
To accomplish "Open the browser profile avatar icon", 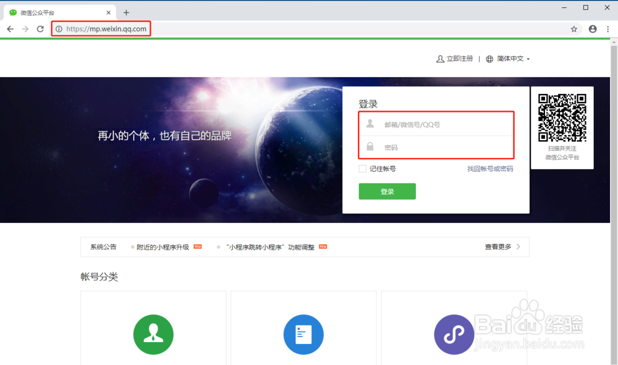I will tap(593, 29).
